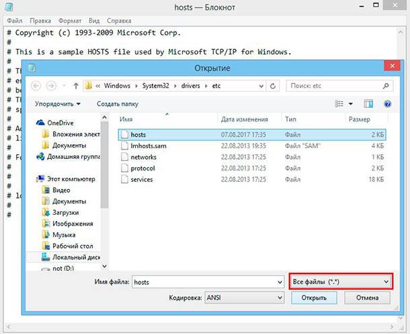Expand the address bar history dropdown
The height and width of the screenshot is (334, 410).
coord(261,86)
